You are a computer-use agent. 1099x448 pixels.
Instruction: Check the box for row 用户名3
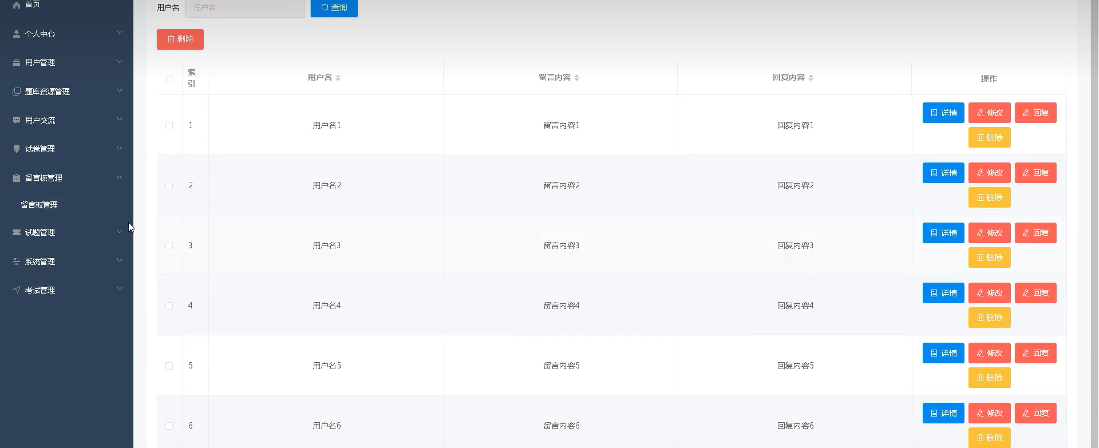169,245
